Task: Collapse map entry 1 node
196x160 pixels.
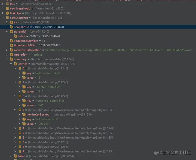Action: (15, 82)
